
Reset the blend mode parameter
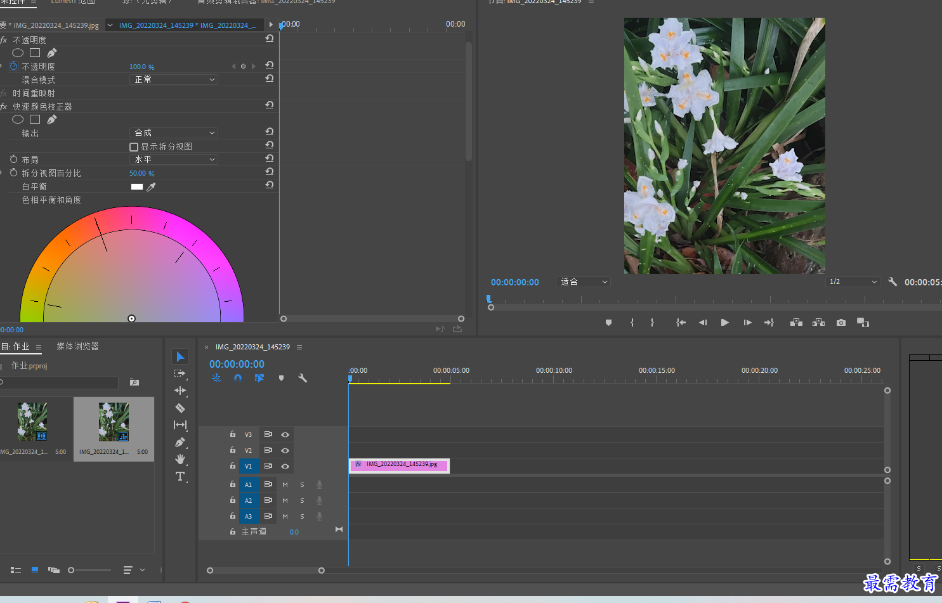point(270,79)
